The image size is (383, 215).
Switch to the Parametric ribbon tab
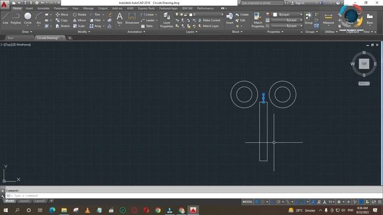60,8
